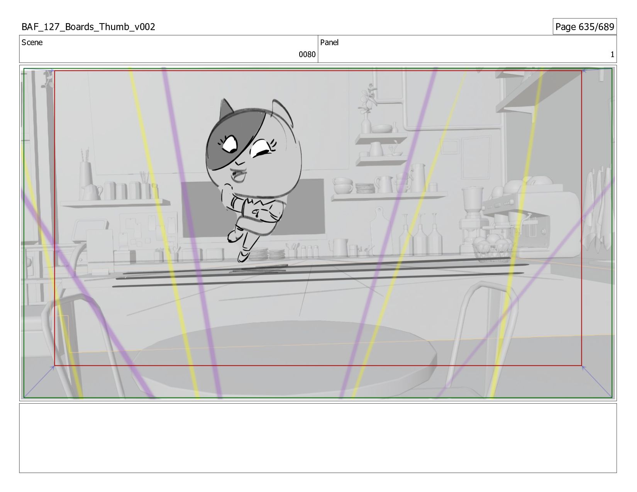Viewport: 637px width, 492px height.
Task: Click the Panel label
Action: coord(329,42)
